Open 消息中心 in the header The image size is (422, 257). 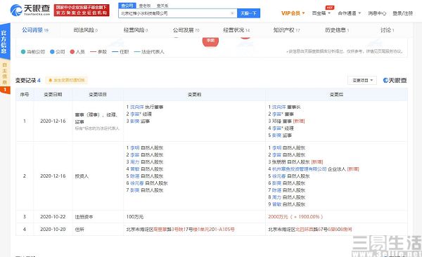click(x=377, y=13)
